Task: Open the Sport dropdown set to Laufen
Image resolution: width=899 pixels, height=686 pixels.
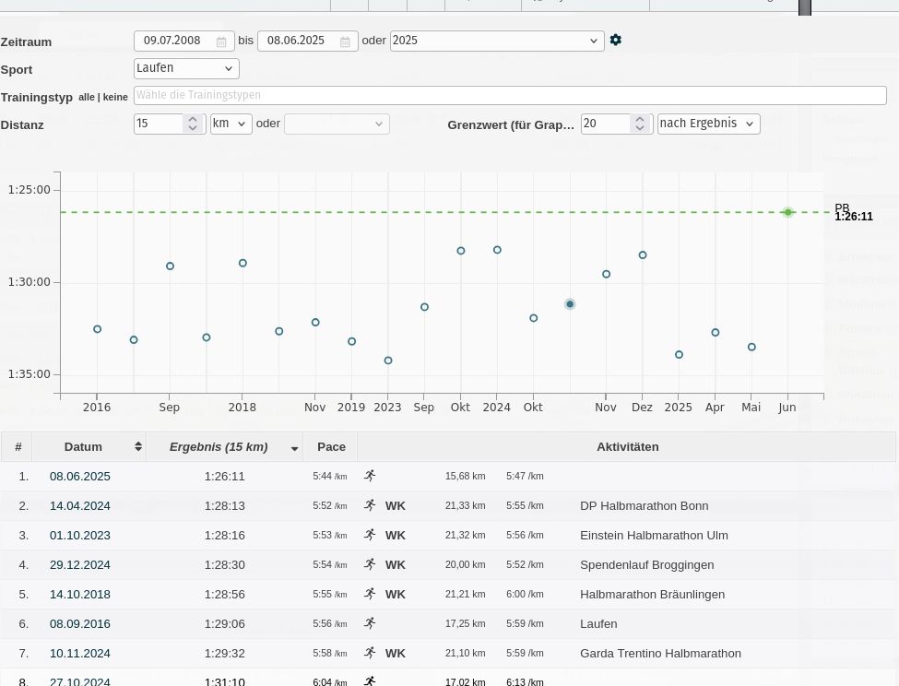Action: click(x=186, y=68)
